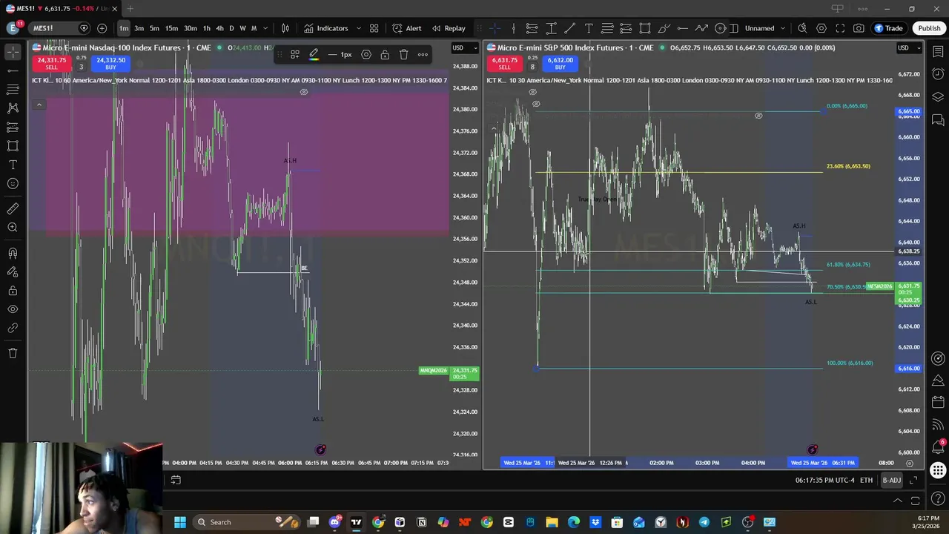Select the 30m timeframe
This screenshot has height=534, width=949.
pos(191,28)
